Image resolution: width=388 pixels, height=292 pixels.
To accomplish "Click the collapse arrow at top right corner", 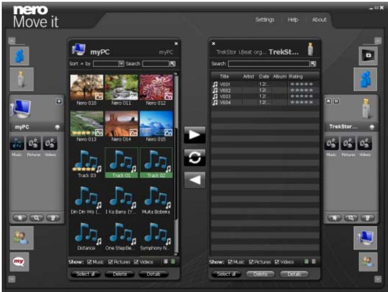I will 378,40.
